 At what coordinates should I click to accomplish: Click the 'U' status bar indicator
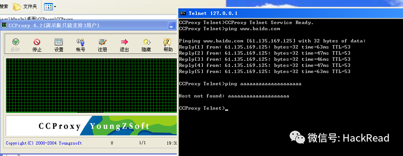click(112, 143)
